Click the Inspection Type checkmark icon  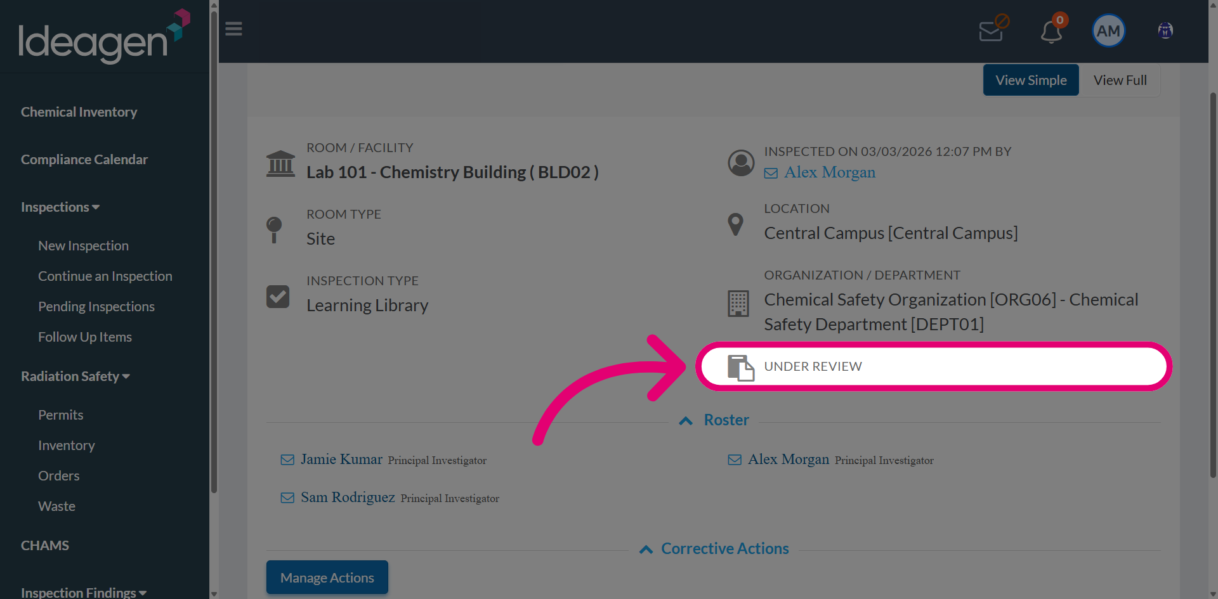(x=278, y=297)
